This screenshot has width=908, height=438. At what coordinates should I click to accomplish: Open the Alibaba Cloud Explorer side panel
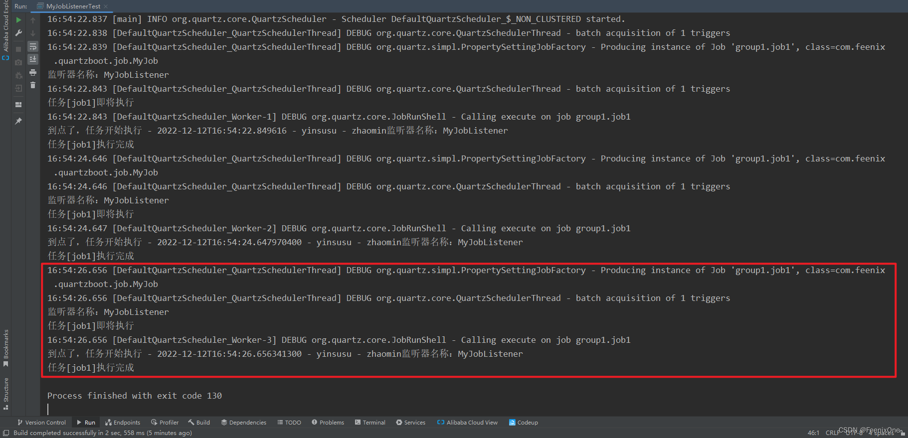[5, 30]
